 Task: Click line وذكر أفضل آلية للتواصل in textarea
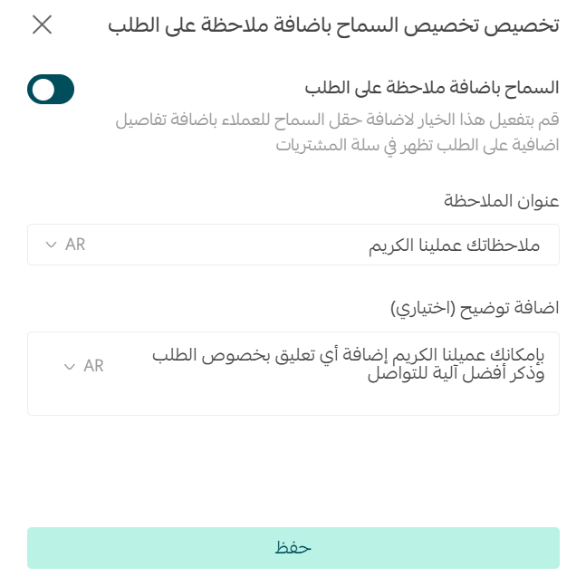pos(456,374)
